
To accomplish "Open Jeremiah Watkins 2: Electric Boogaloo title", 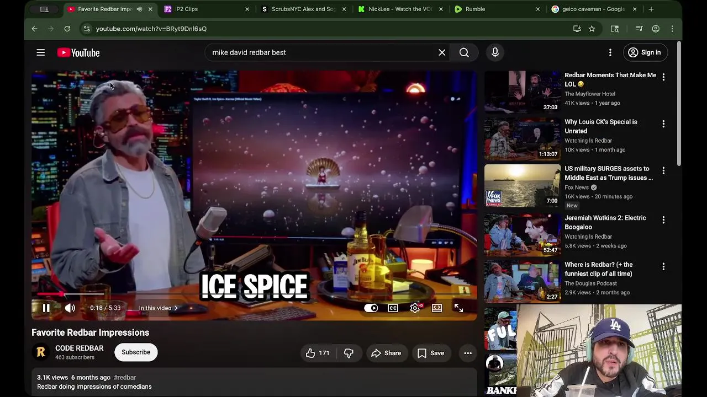I will [605, 222].
